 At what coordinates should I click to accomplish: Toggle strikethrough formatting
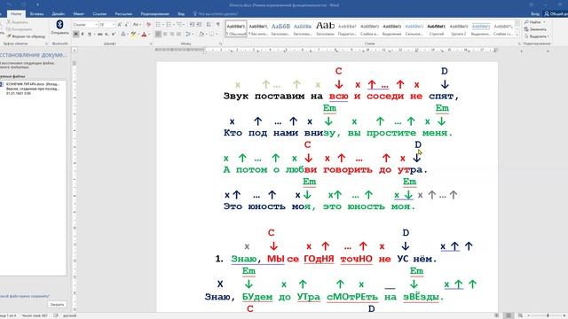(x=100, y=34)
